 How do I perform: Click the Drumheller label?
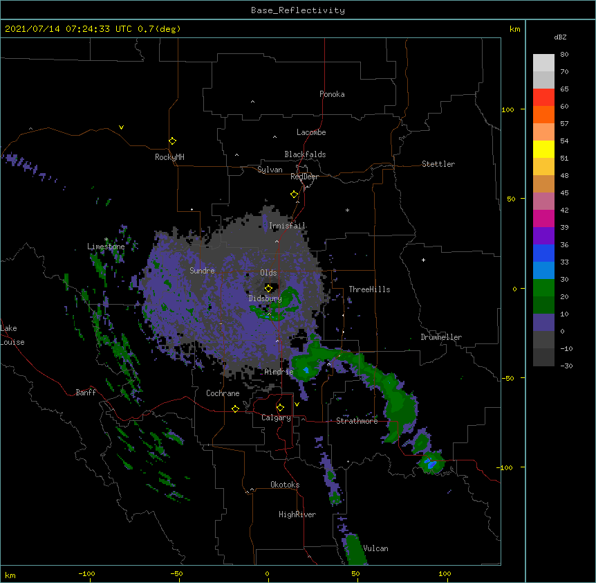pos(441,337)
